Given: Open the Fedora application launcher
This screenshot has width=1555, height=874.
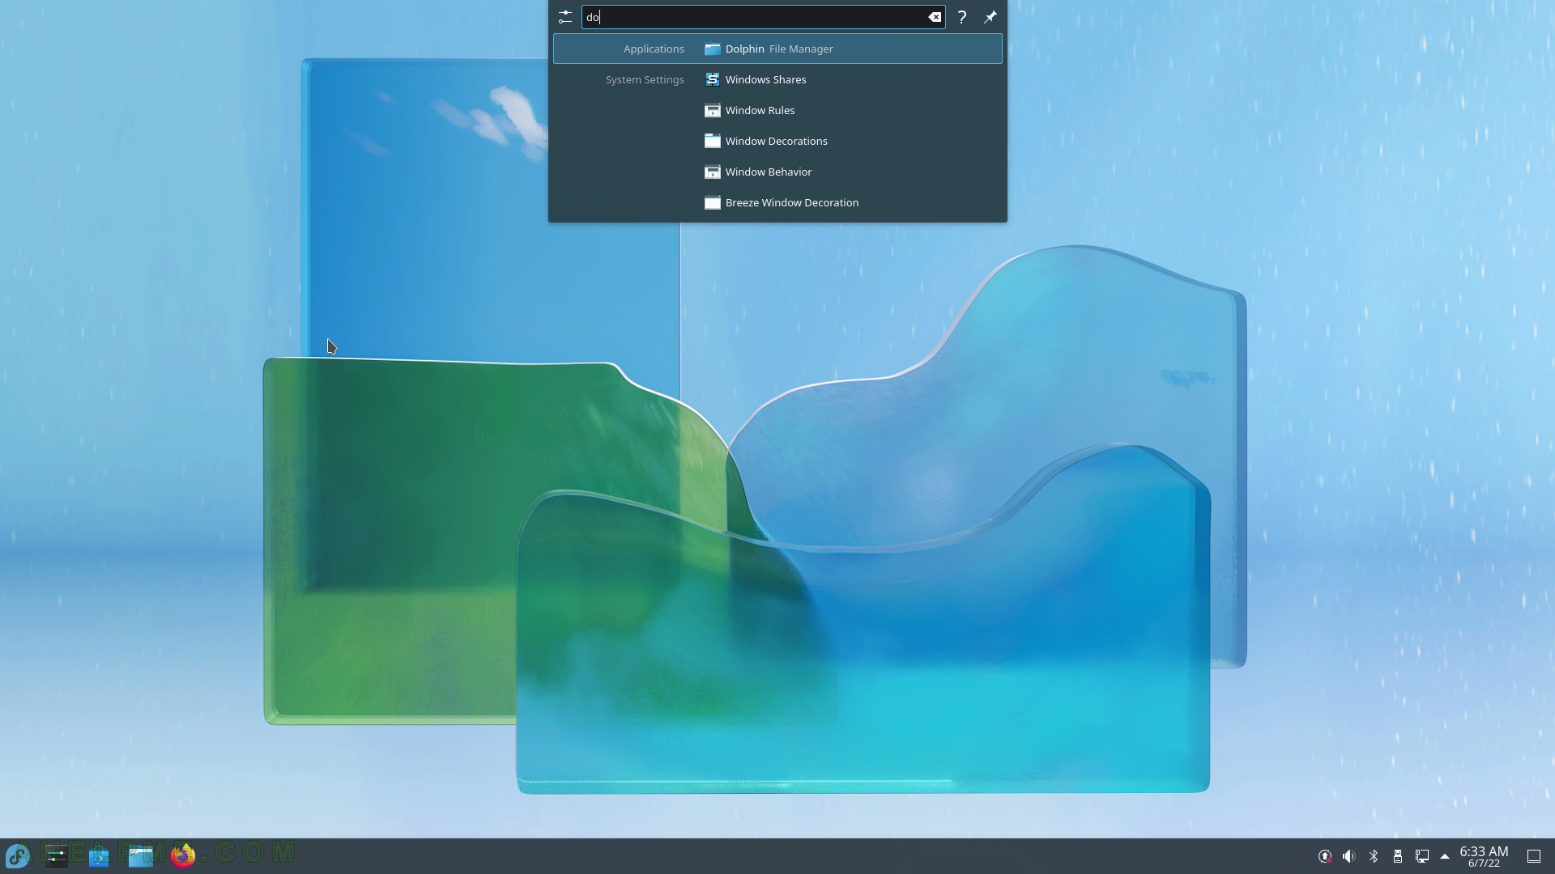Looking at the screenshot, I should (x=18, y=855).
